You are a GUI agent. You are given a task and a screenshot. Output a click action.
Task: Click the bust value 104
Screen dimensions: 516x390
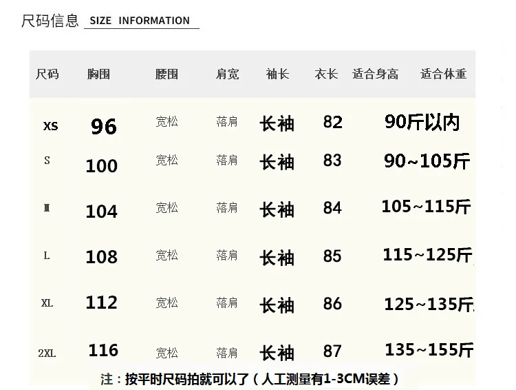pos(101,212)
